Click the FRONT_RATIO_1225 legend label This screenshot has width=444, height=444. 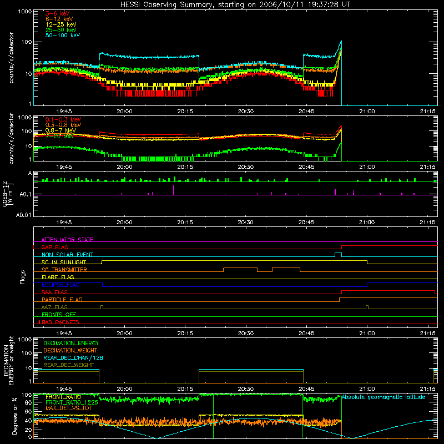(x=72, y=402)
